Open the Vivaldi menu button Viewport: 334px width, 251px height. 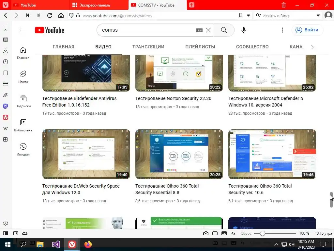coord(5,5)
